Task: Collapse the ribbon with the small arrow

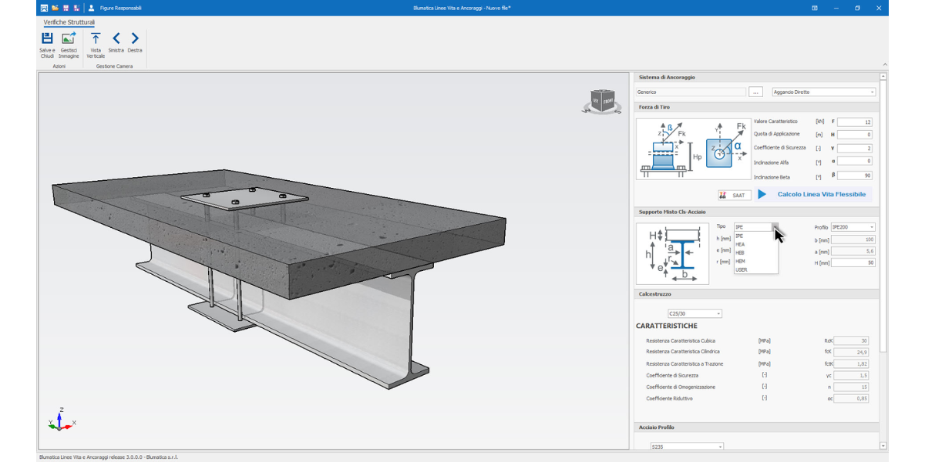Action: 884,65
